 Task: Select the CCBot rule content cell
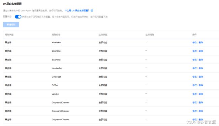coord(55,85)
